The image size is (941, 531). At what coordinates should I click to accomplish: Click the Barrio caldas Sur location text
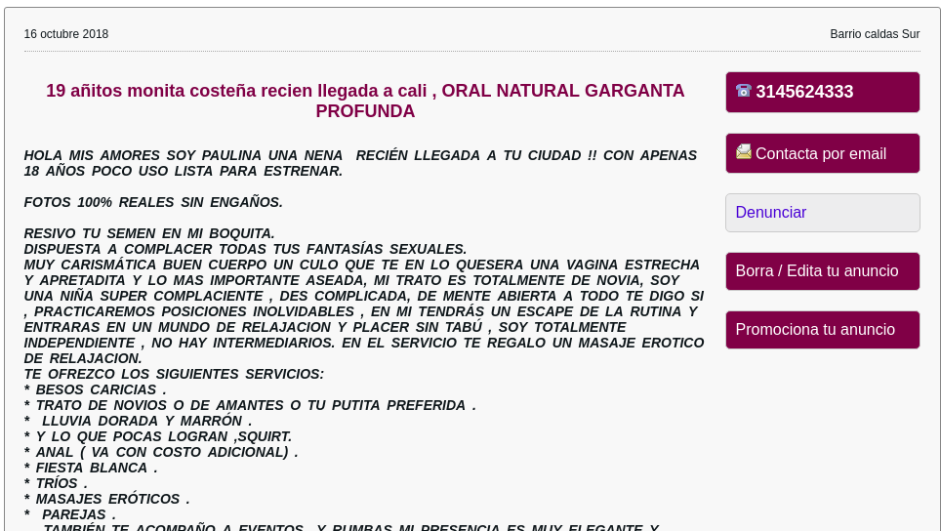[x=875, y=34]
